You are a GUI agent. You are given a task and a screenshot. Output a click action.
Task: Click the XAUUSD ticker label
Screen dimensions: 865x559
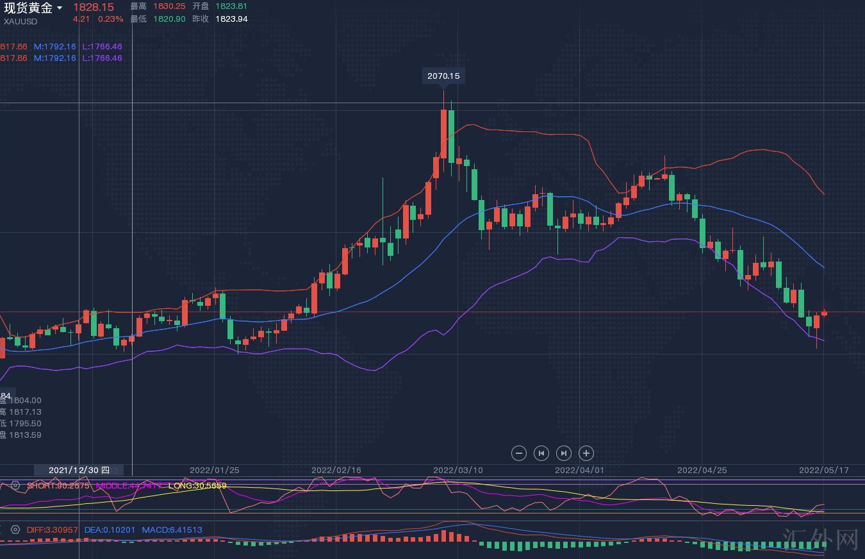click(x=21, y=21)
